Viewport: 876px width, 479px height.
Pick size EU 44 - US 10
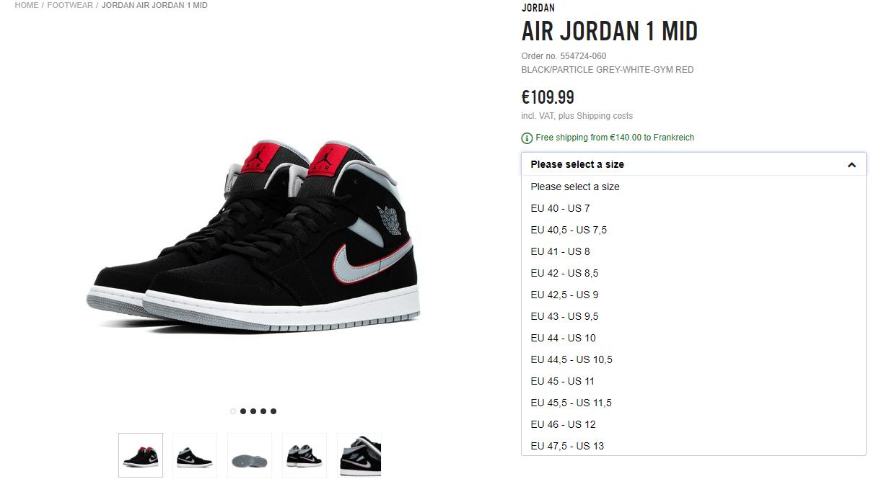pos(693,338)
